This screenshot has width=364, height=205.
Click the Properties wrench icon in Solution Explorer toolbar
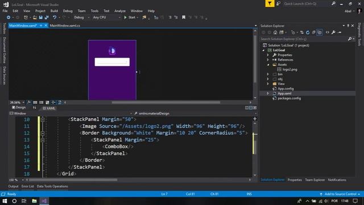pos(333,32)
